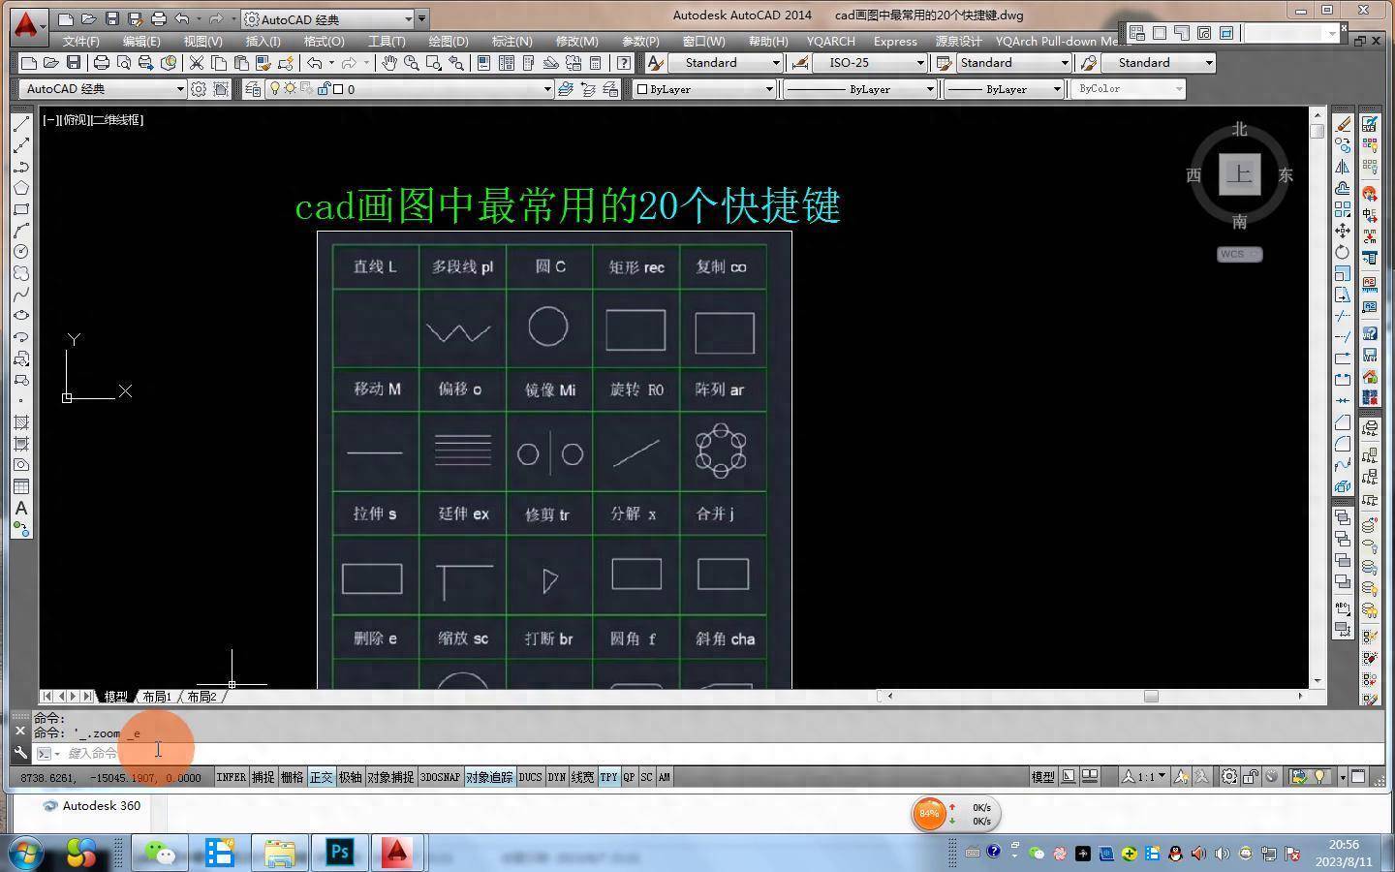Click the Cut scissors icon
The image size is (1395, 872).
[x=197, y=63]
